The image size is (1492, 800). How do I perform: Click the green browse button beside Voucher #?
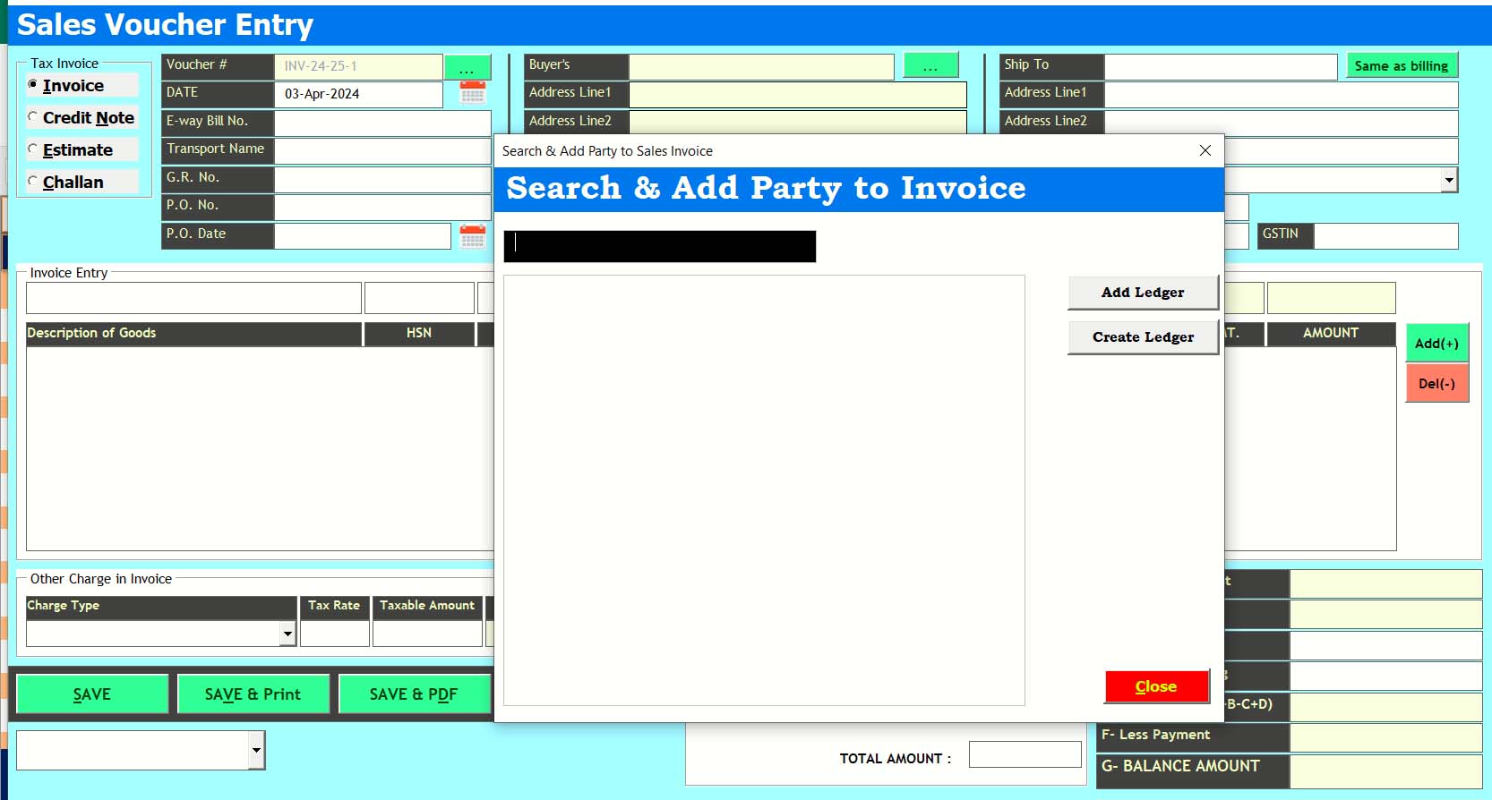[467, 67]
